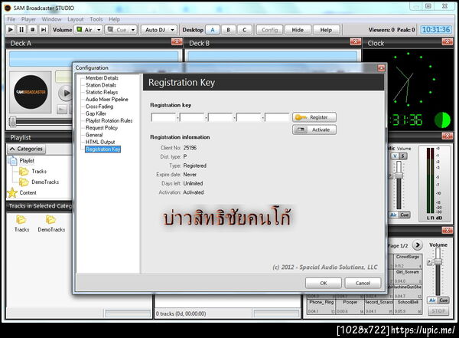Switch to Desktop C

point(244,30)
